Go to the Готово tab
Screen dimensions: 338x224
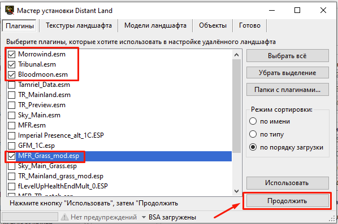click(x=250, y=25)
